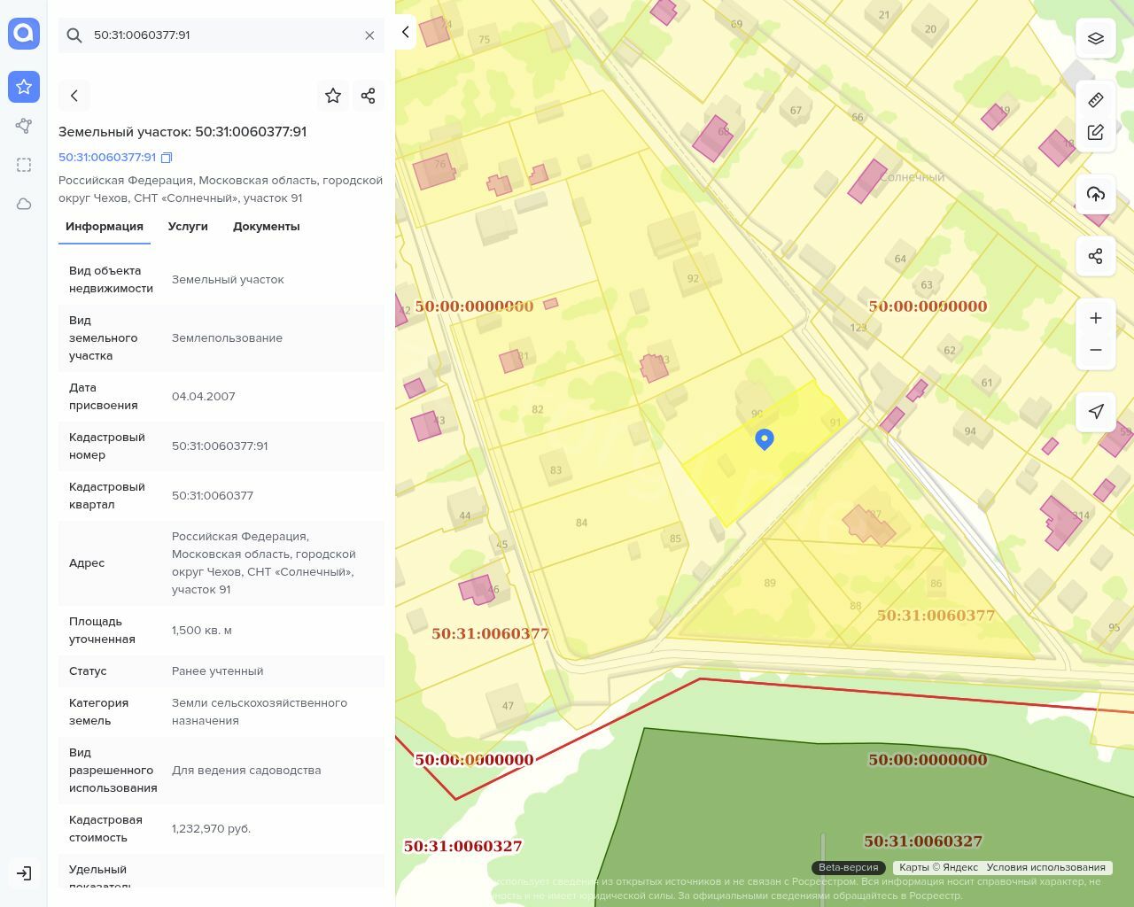Click cadastral quarter value 50:31:0060377

coord(213,496)
